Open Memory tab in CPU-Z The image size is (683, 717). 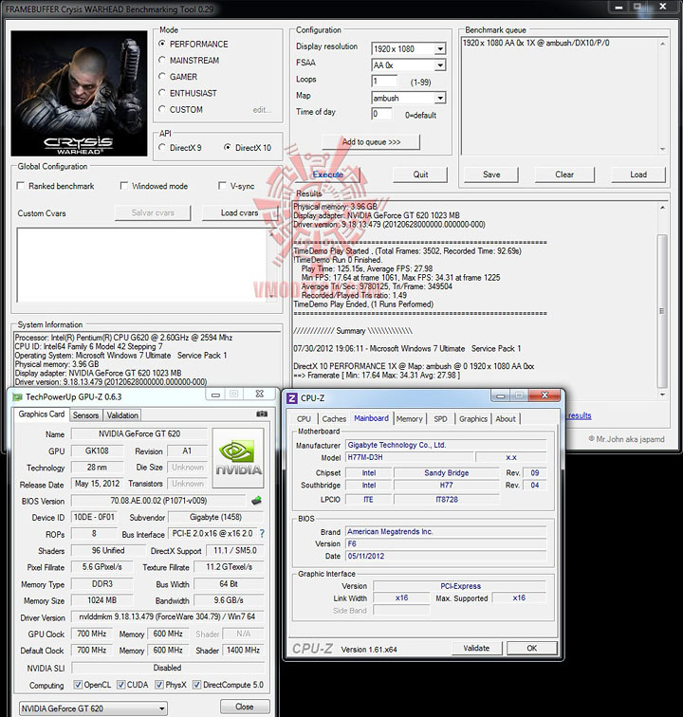click(410, 419)
